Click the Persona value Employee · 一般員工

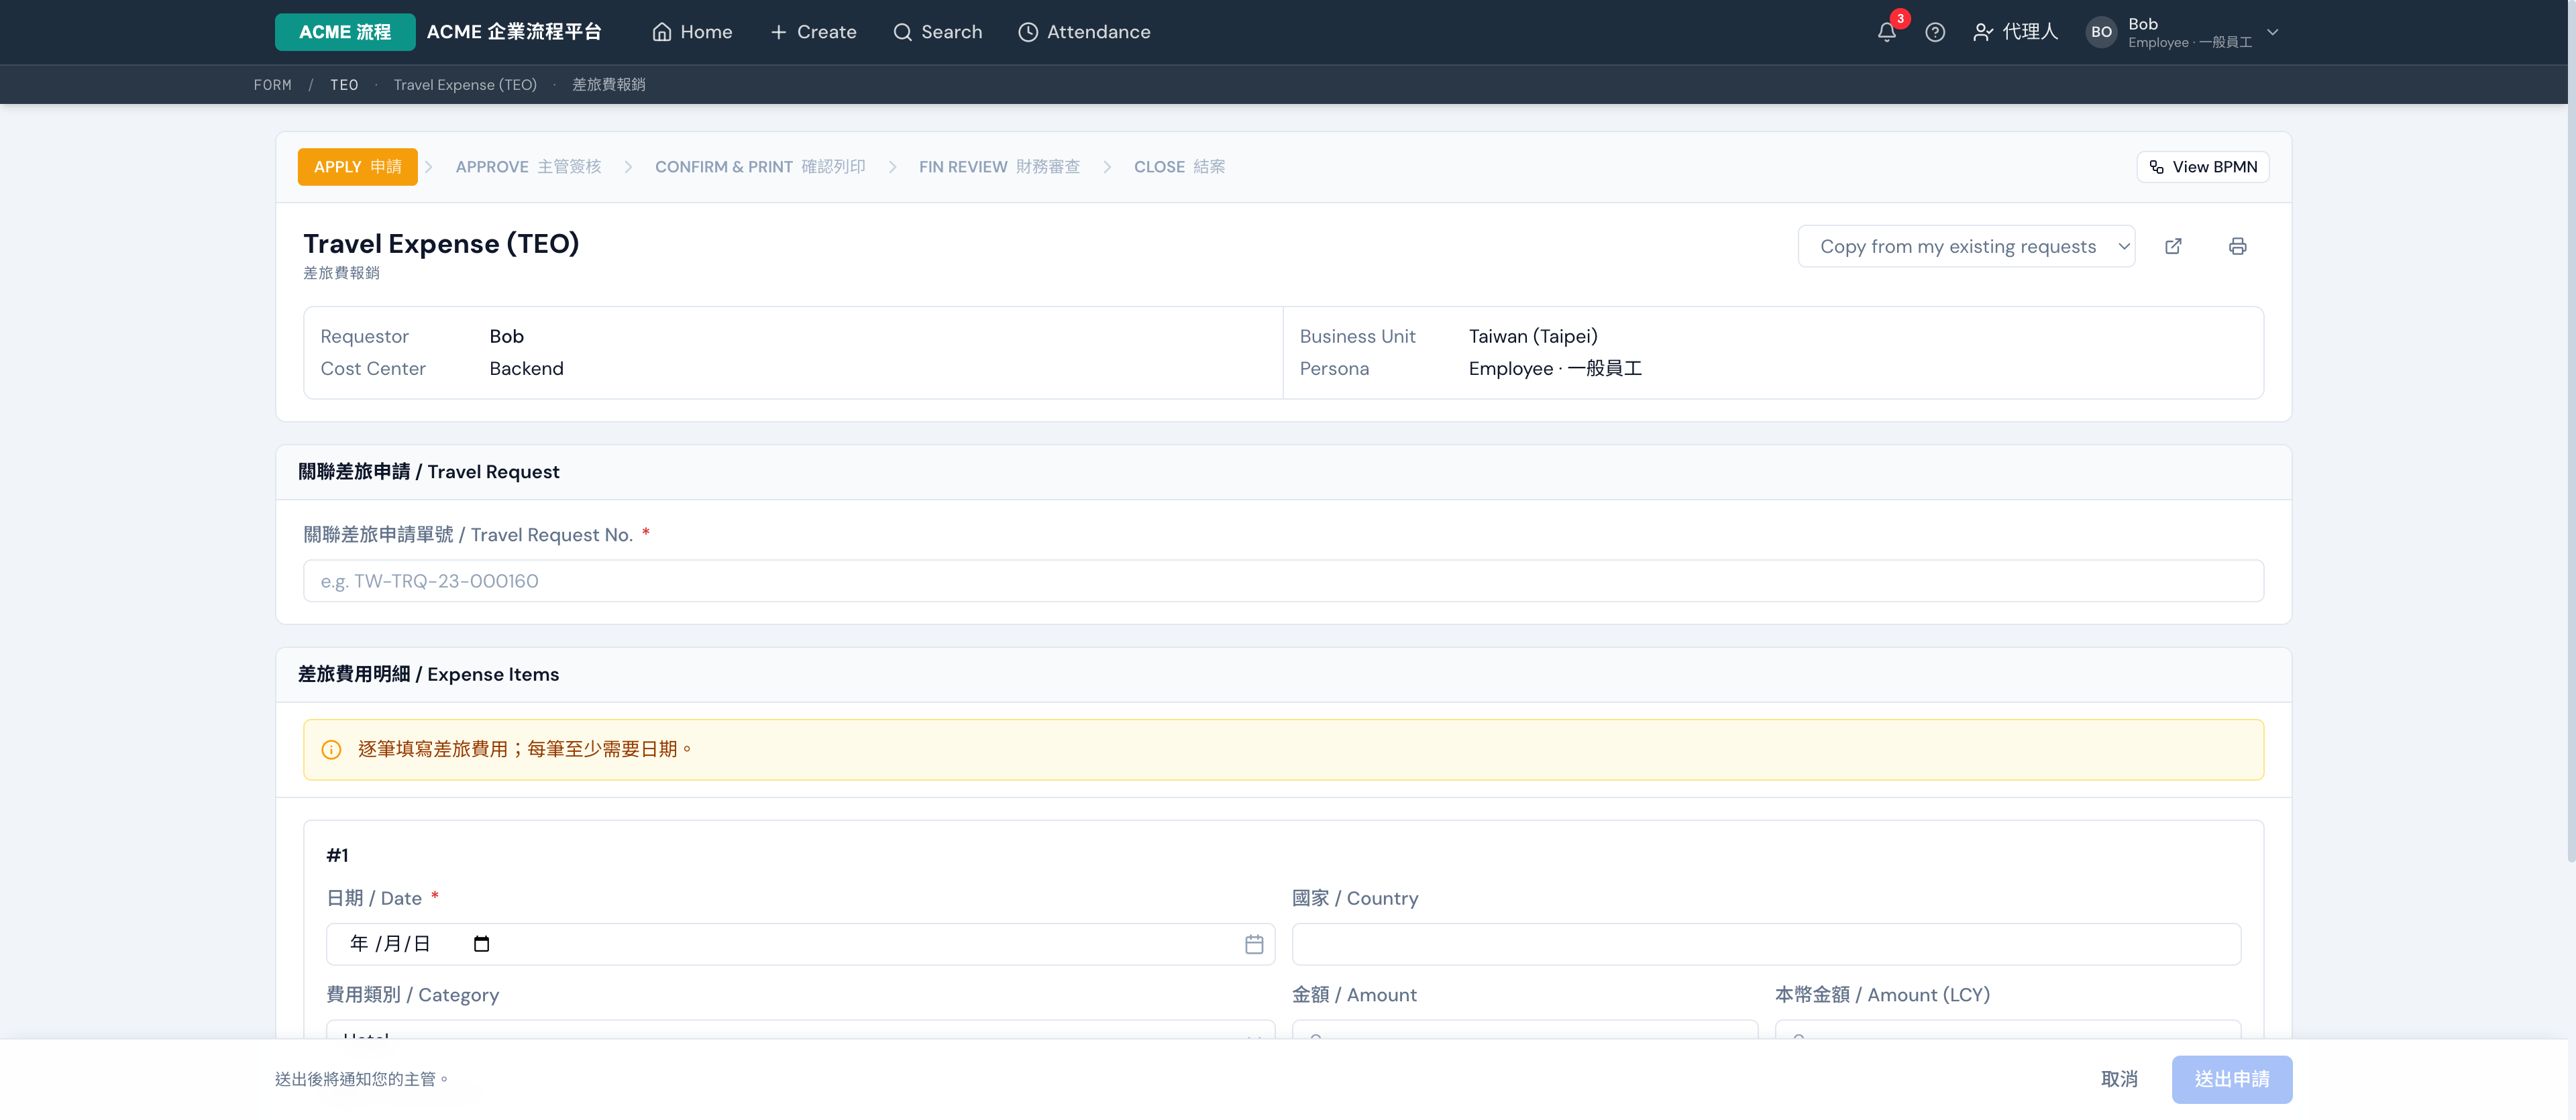1555,369
